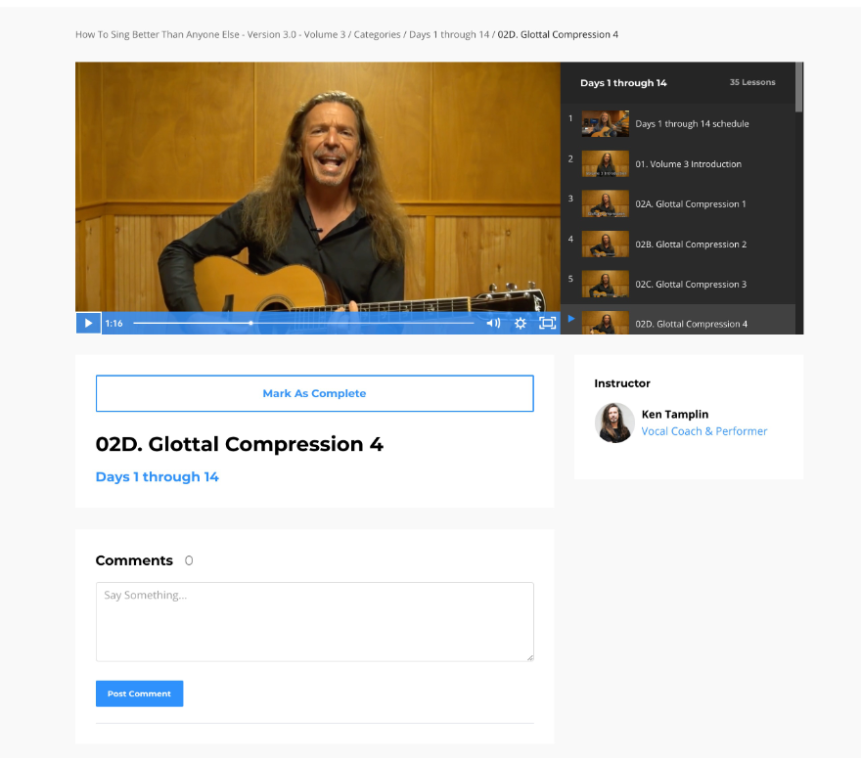Screen dimensions: 861x758
Task: Click the Post Comment button
Action: (140, 693)
